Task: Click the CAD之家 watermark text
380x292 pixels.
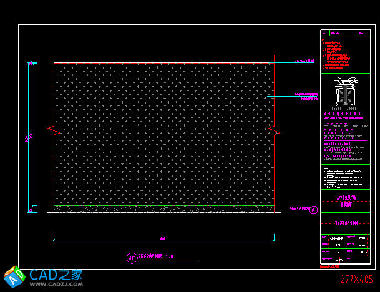Action: point(56,274)
